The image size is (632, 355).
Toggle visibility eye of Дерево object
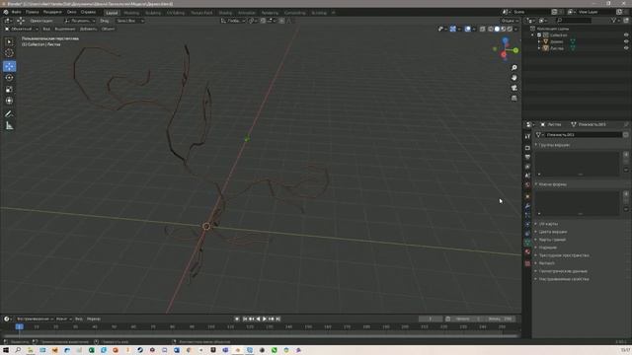[626, 41]
